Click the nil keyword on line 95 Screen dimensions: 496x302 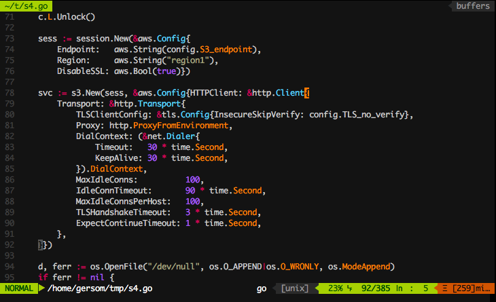(97, 278)
